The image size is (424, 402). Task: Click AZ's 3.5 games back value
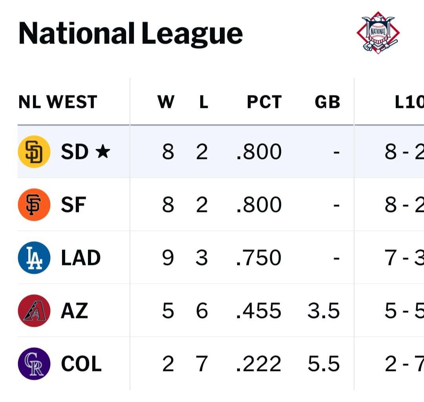click(323, 311)
